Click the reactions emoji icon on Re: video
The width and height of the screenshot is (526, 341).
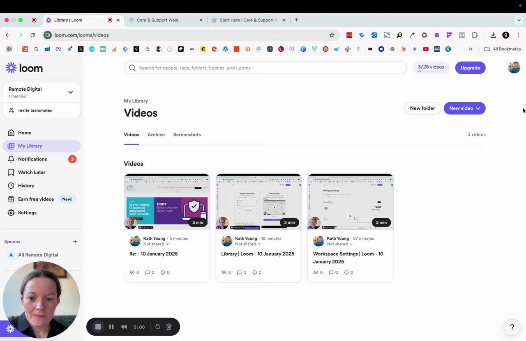[163, 272]
